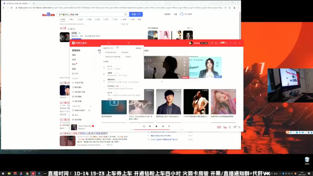
Task: Mute volume via speaker icon in player
Action: [230, 127]
